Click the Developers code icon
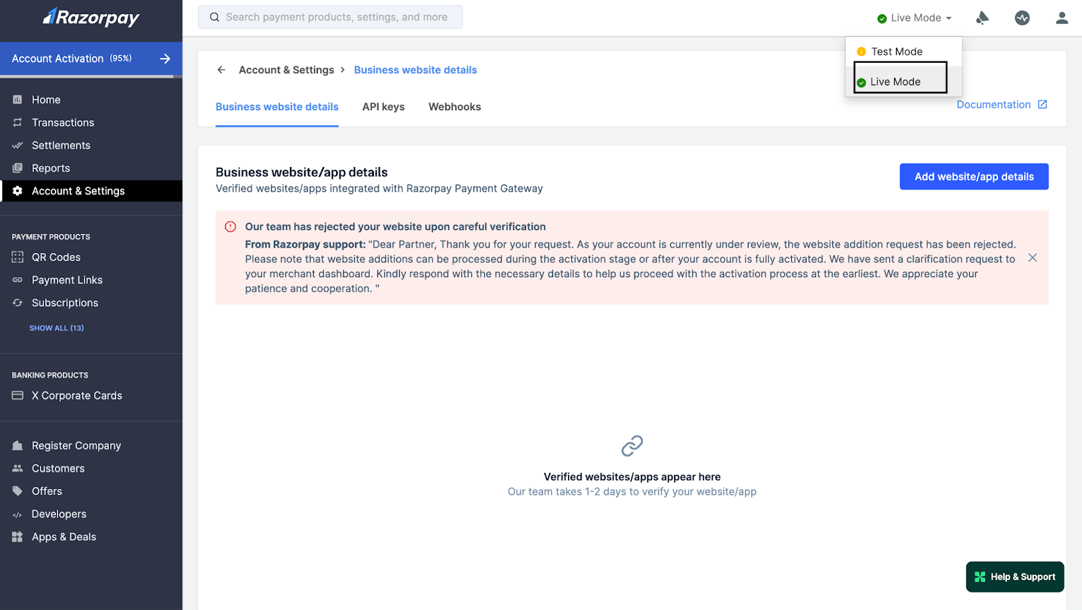Screen dimensions: 1082x610 (18, 515)
